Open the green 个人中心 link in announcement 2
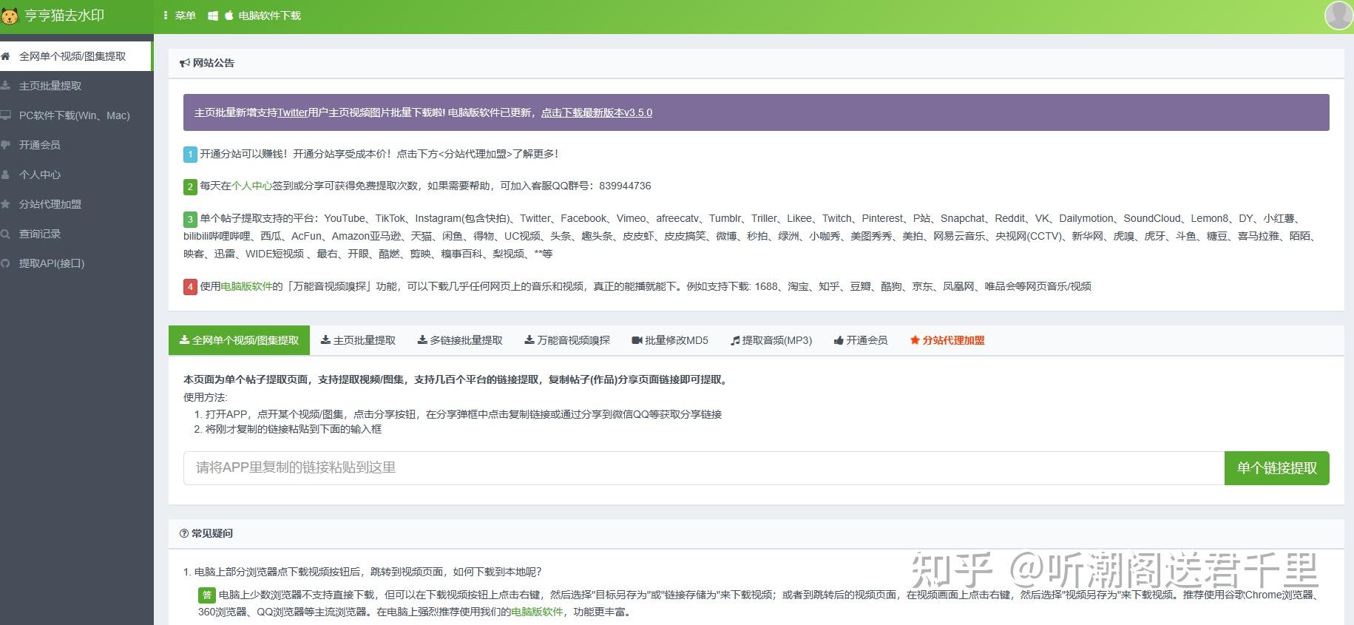The height and width of the screenshot is (625, 1354). pyautogui.click(x=252, y=186)
